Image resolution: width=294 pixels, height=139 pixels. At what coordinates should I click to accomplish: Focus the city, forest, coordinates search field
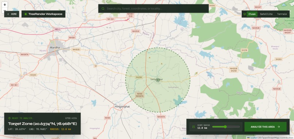tap(153, 9)
